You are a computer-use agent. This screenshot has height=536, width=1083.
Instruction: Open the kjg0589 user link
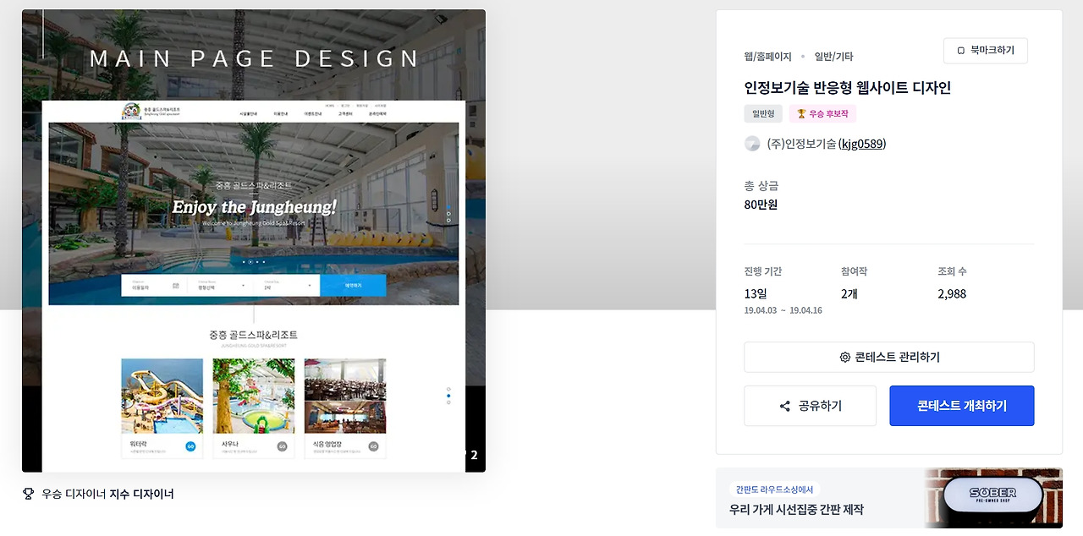(862, 144)
